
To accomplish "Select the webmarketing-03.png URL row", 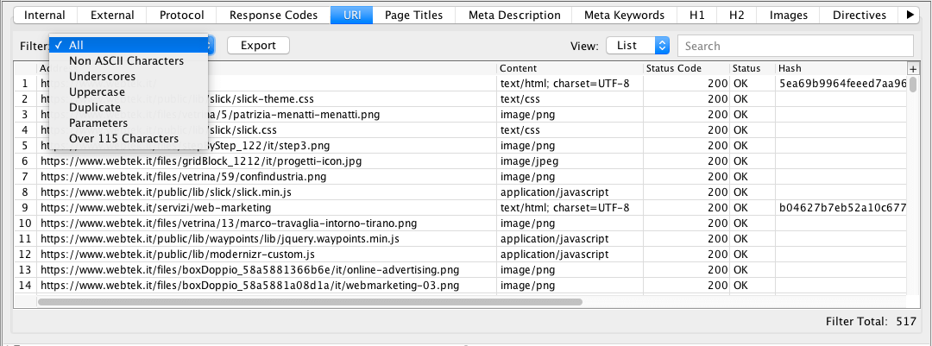I will [x=460, y=285].
